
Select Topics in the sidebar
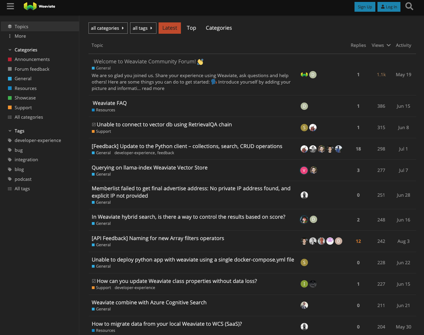[40, 27]
